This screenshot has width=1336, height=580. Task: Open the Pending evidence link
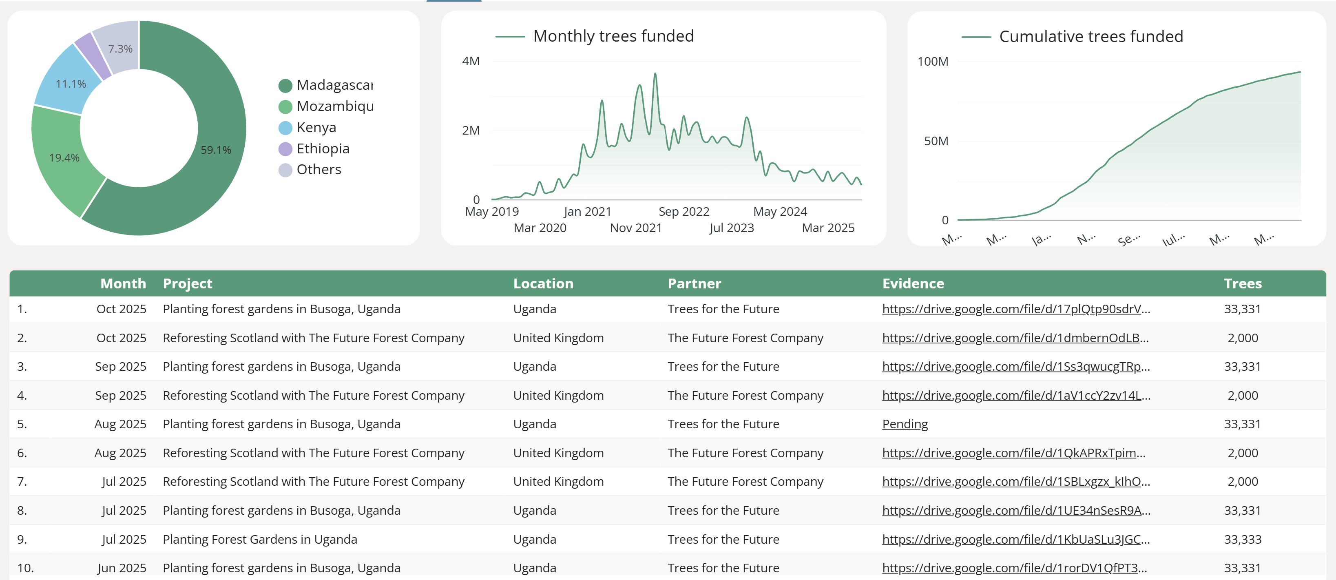tap(905, 424)
